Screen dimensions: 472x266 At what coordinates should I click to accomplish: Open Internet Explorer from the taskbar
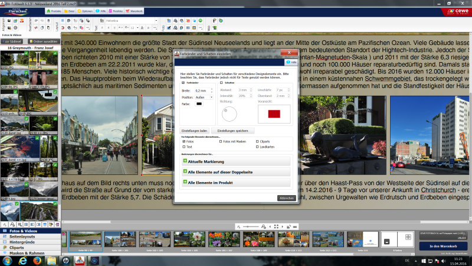22,260
